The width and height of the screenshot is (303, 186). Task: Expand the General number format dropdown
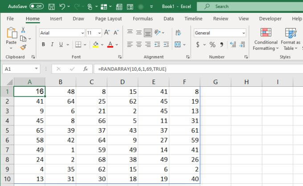coord(243,33)
